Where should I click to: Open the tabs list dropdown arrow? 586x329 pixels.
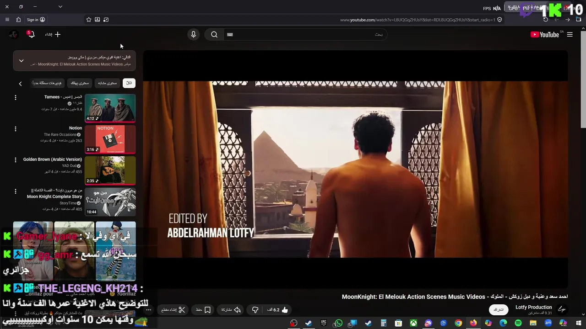(x=60, y=7)
